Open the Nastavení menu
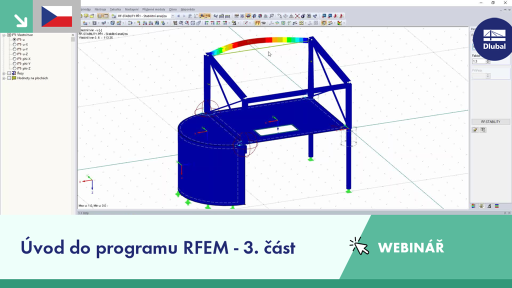The image size is (512, 288). (131, 9)
